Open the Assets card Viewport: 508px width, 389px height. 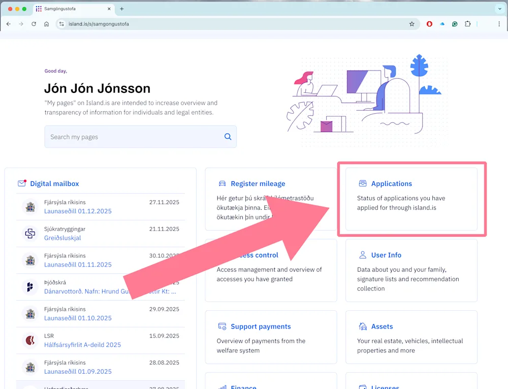point(411,337)
